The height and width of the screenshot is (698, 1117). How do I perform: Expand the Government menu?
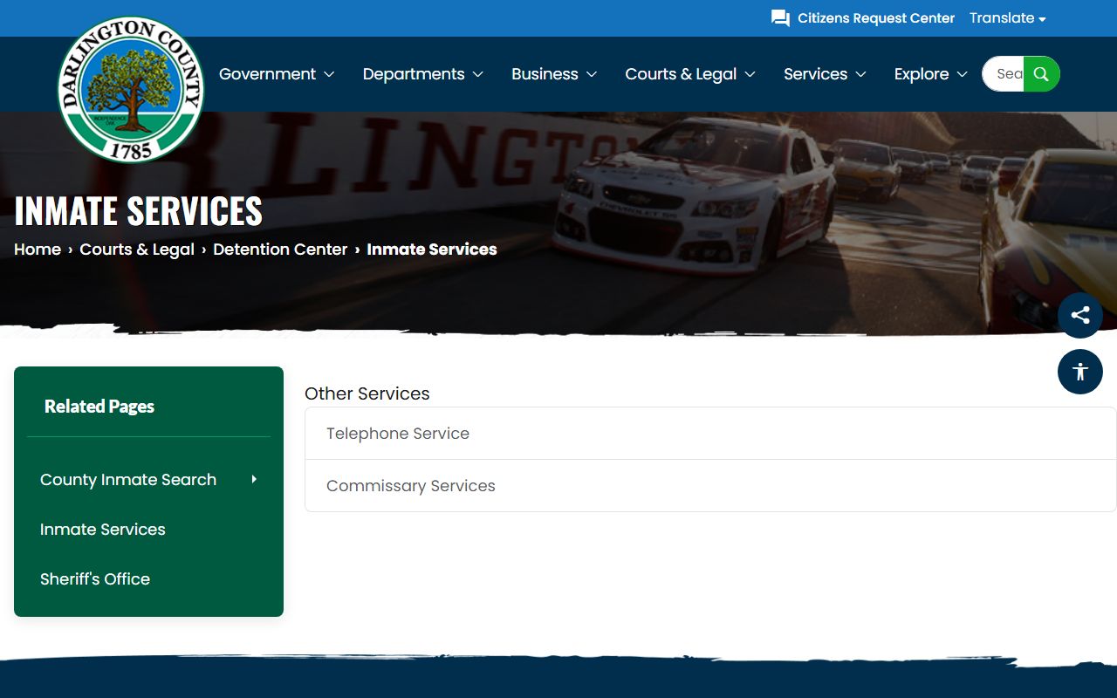(x=277, y=74)
